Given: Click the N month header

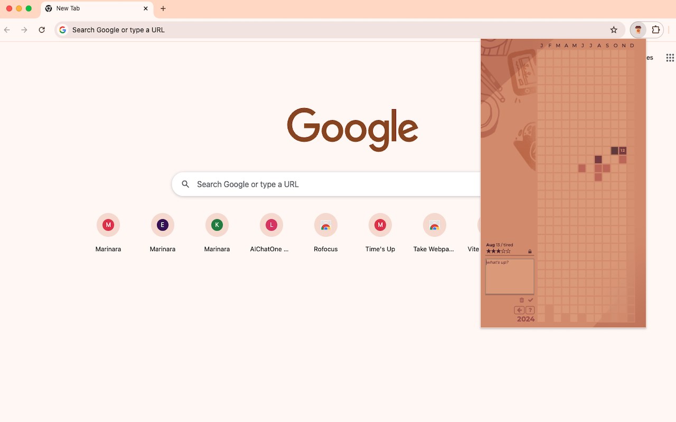Looking at the screenshot, I should (624, 46).
